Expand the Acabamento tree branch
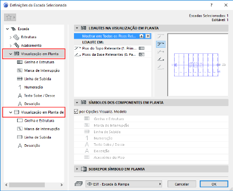The width and height of the screenshot is (233, 191). [11, 46]
